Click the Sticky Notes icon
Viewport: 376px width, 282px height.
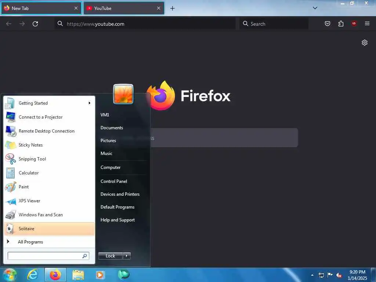pyautogui.click(x=11, y=145)
